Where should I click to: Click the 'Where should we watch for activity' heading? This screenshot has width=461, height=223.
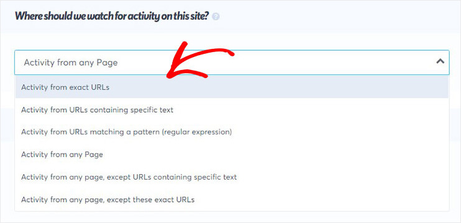[112, 16]
